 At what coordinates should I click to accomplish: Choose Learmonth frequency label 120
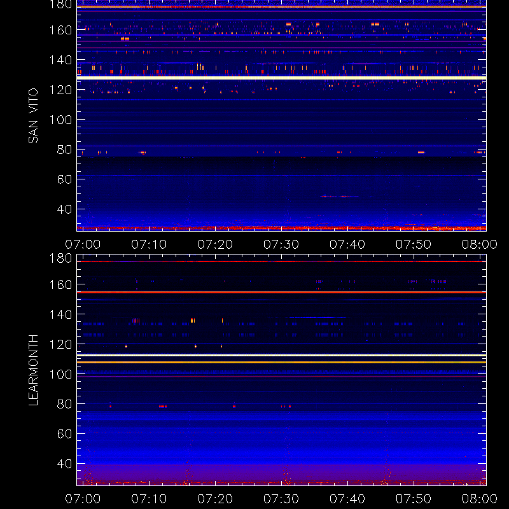tap(60, 344)
